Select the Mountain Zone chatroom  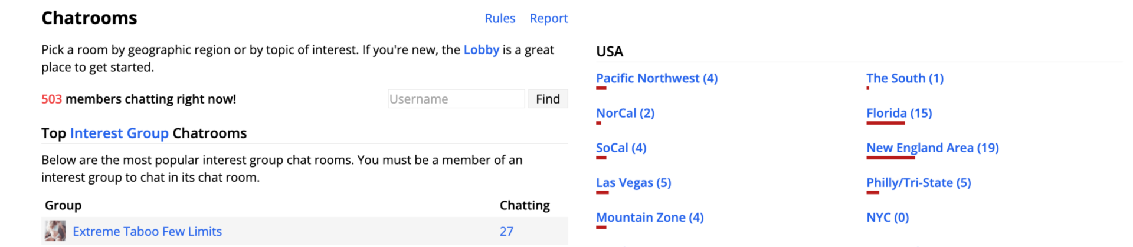click(x=650, y=218)
